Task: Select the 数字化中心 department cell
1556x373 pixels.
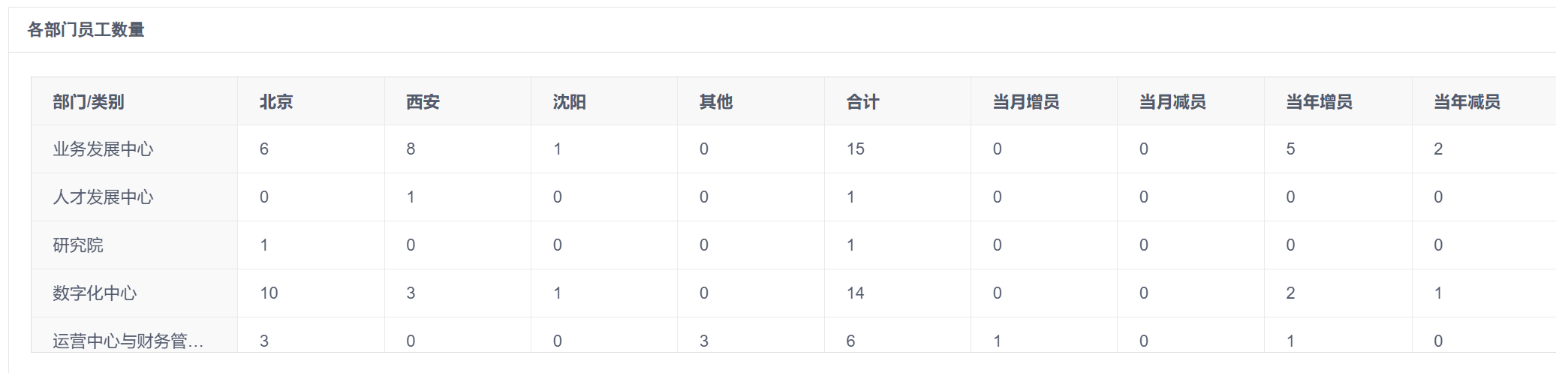Action: coord(95,293)
